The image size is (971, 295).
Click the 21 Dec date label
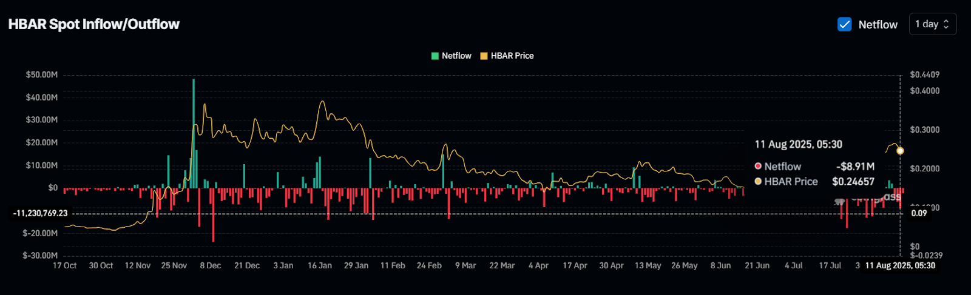click(247, 266)
